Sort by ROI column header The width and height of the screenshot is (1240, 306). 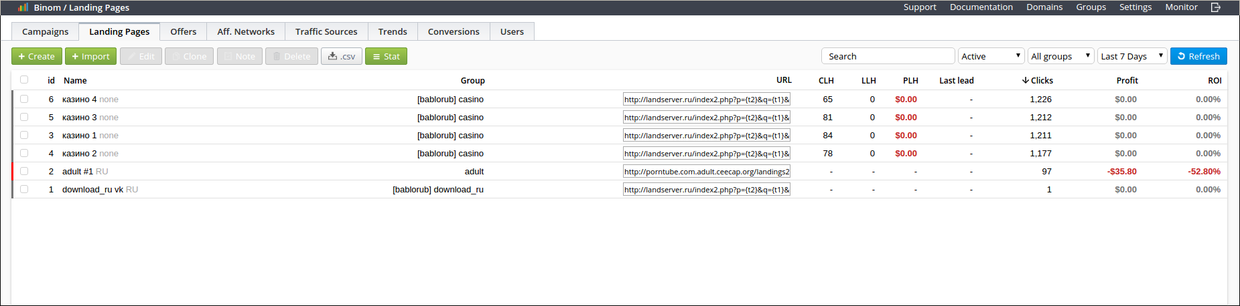pyautogui.click(x=1215, y=80)
